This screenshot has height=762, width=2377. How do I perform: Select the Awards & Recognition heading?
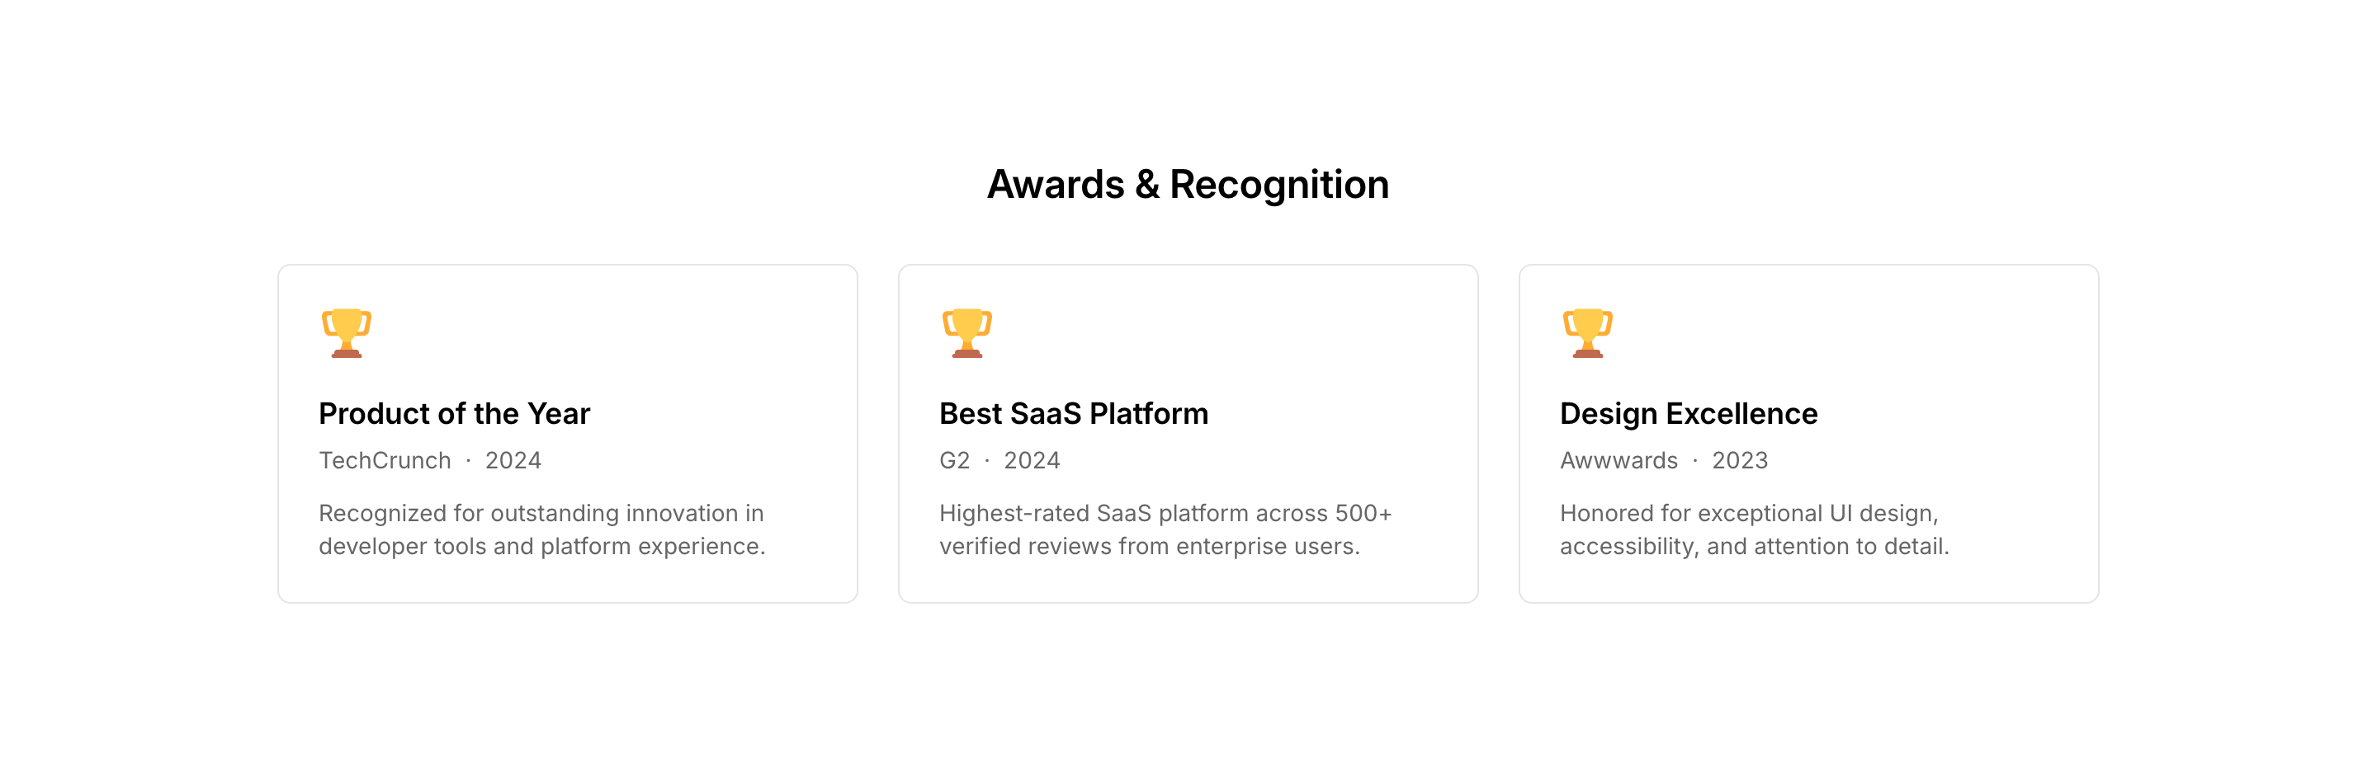1188,185
